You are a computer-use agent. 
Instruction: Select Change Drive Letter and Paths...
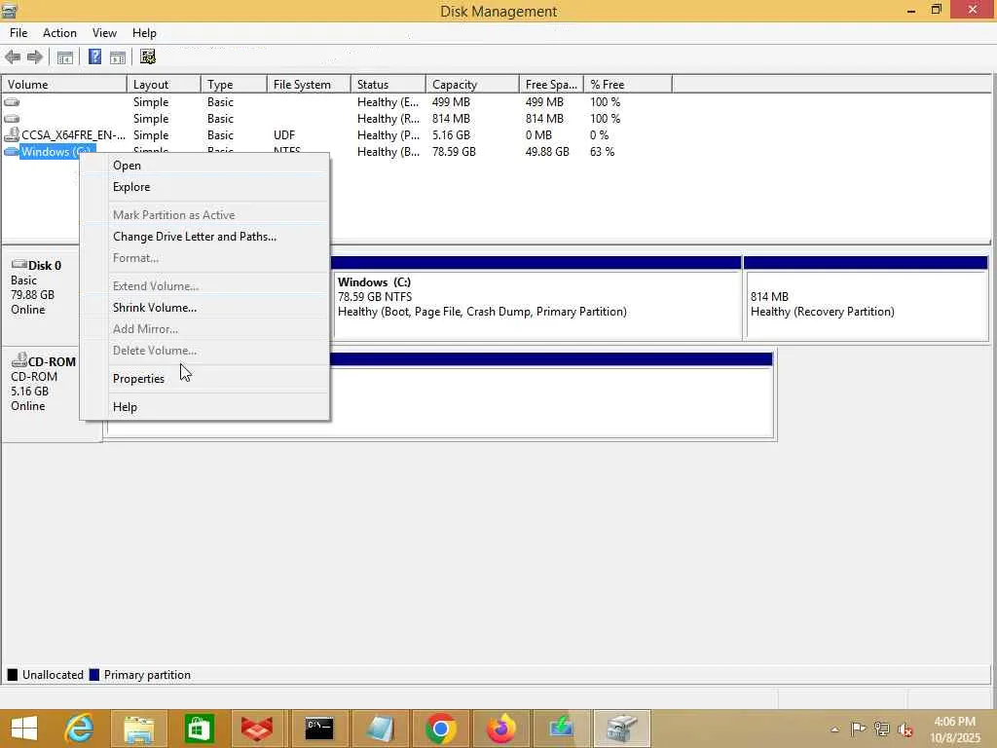204,237
